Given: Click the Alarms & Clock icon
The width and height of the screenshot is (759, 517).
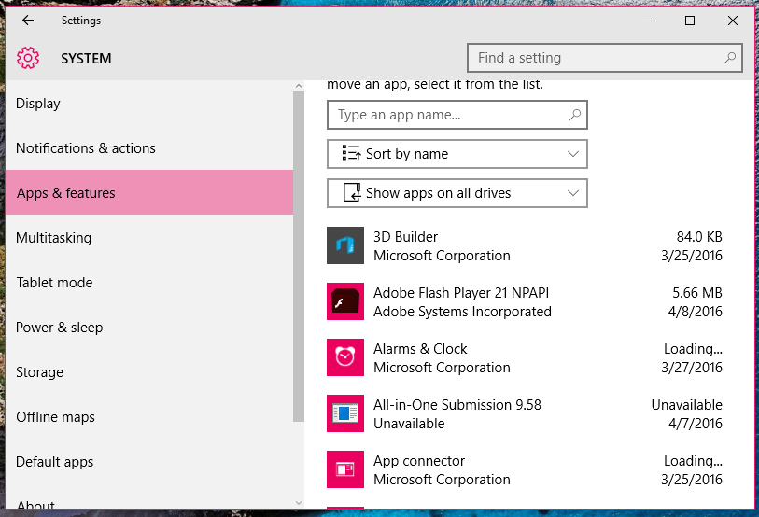Looking at the screenshot, I should [x=345, y=357].
